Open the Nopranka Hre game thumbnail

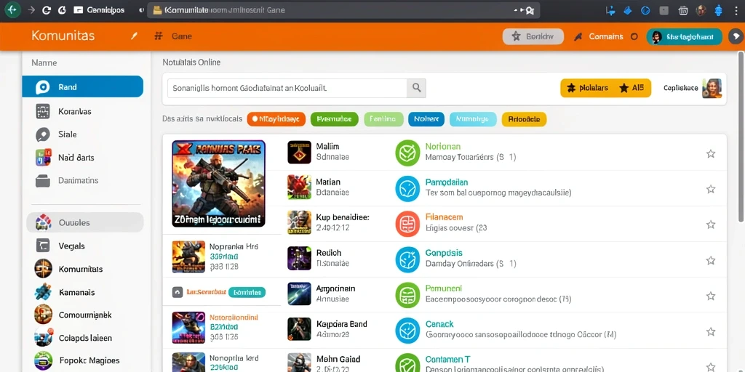pos(188,256)
